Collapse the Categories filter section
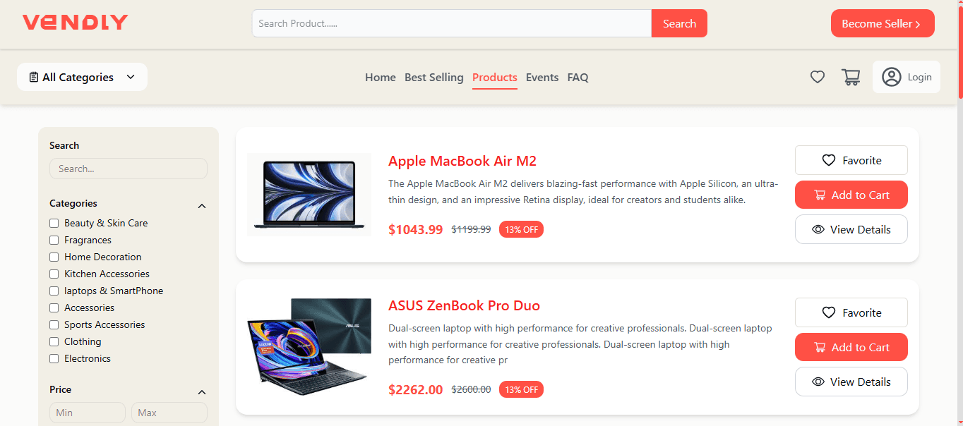This screenshot has width=963, height=426. coord(202,206)
